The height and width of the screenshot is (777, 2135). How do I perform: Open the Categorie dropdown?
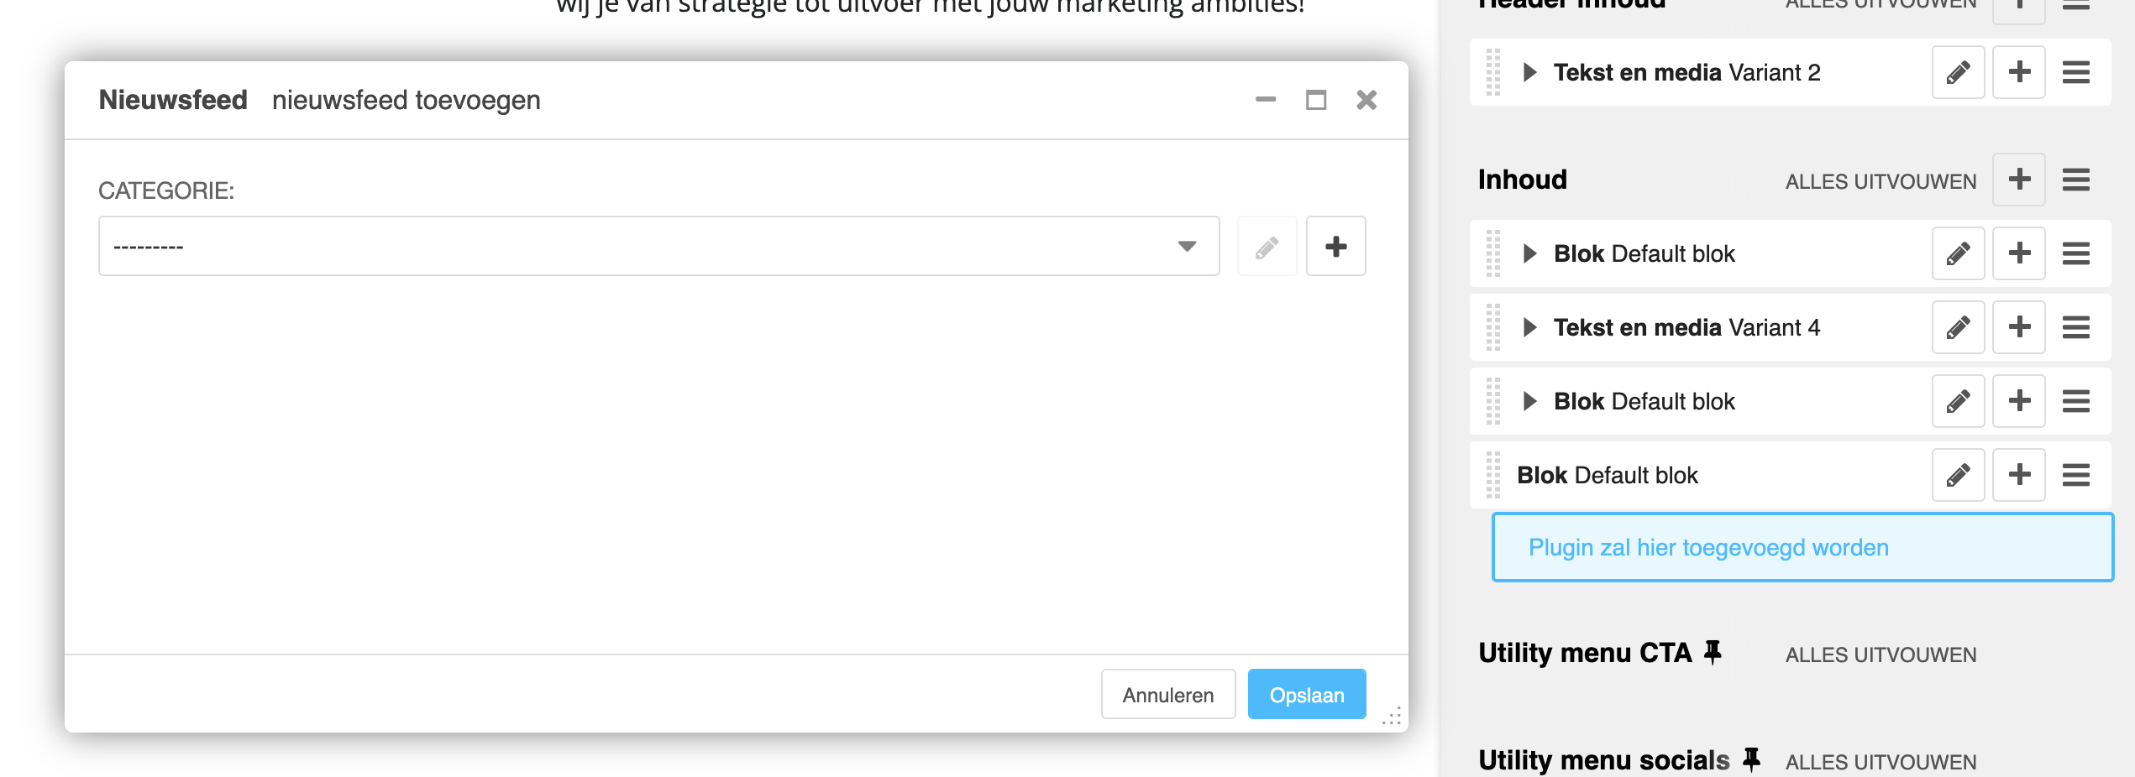(x=658, y=246)
